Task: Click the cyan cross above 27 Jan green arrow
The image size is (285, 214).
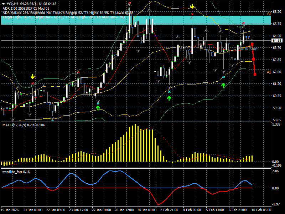Action: [x=98, y=103]
